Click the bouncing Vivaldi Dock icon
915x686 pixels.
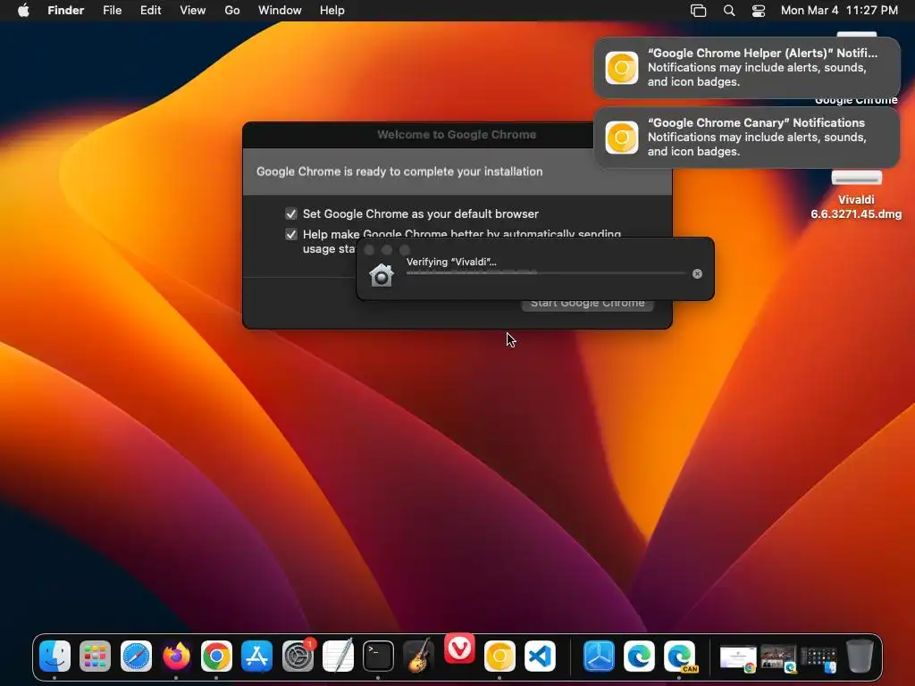click(x=459, y=648)
